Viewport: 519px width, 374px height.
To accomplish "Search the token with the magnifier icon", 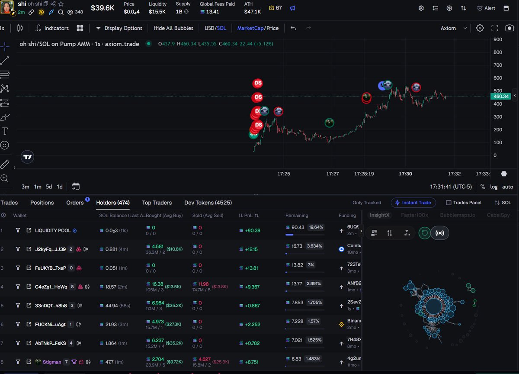I will click(61, 12).
